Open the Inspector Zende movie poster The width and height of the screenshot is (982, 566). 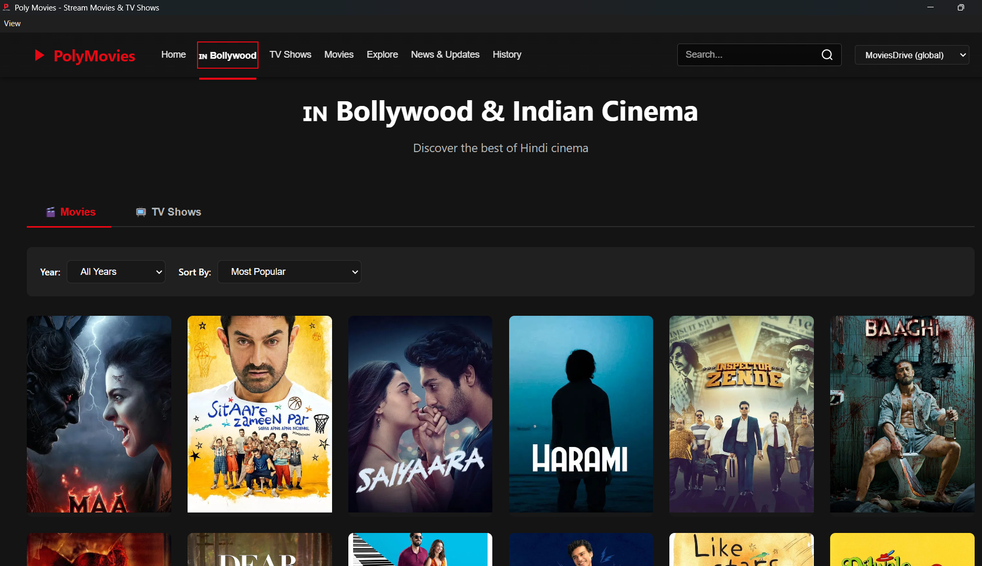coord(741,414)
